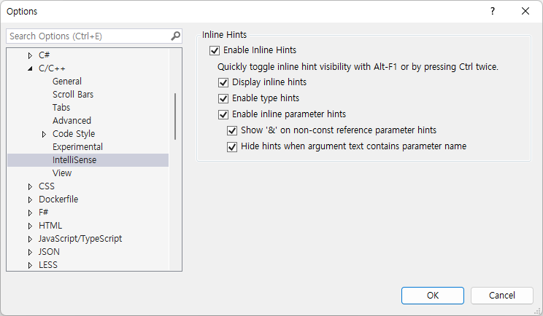The image size is (543, 316).
Task: Expand the Code Style node
Action: point(44,134)
